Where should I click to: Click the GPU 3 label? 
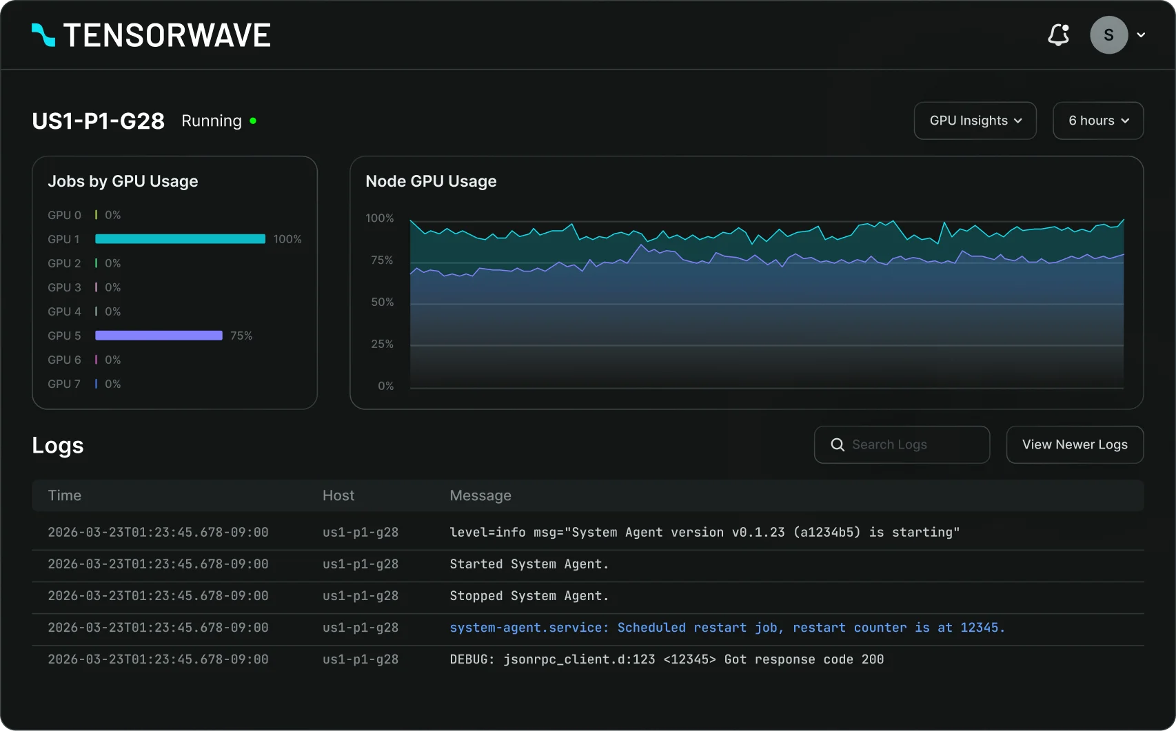[x=64, y=287]
